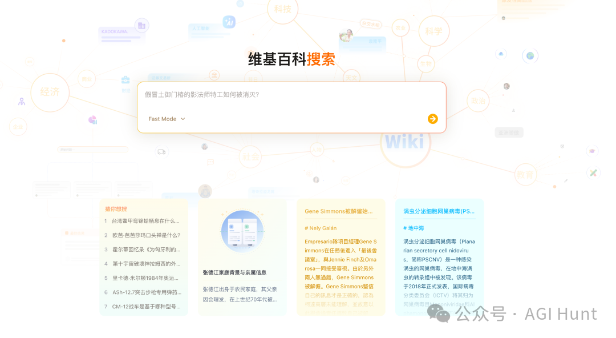
Task: Open the Fast Mode dropdown
Action: (x=167, y=119)
